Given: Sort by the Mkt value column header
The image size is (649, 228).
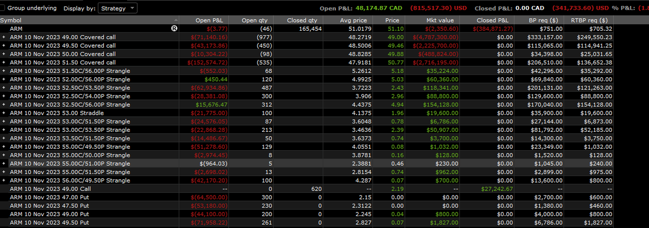Looking at the screenshot, I should point(432,20).
